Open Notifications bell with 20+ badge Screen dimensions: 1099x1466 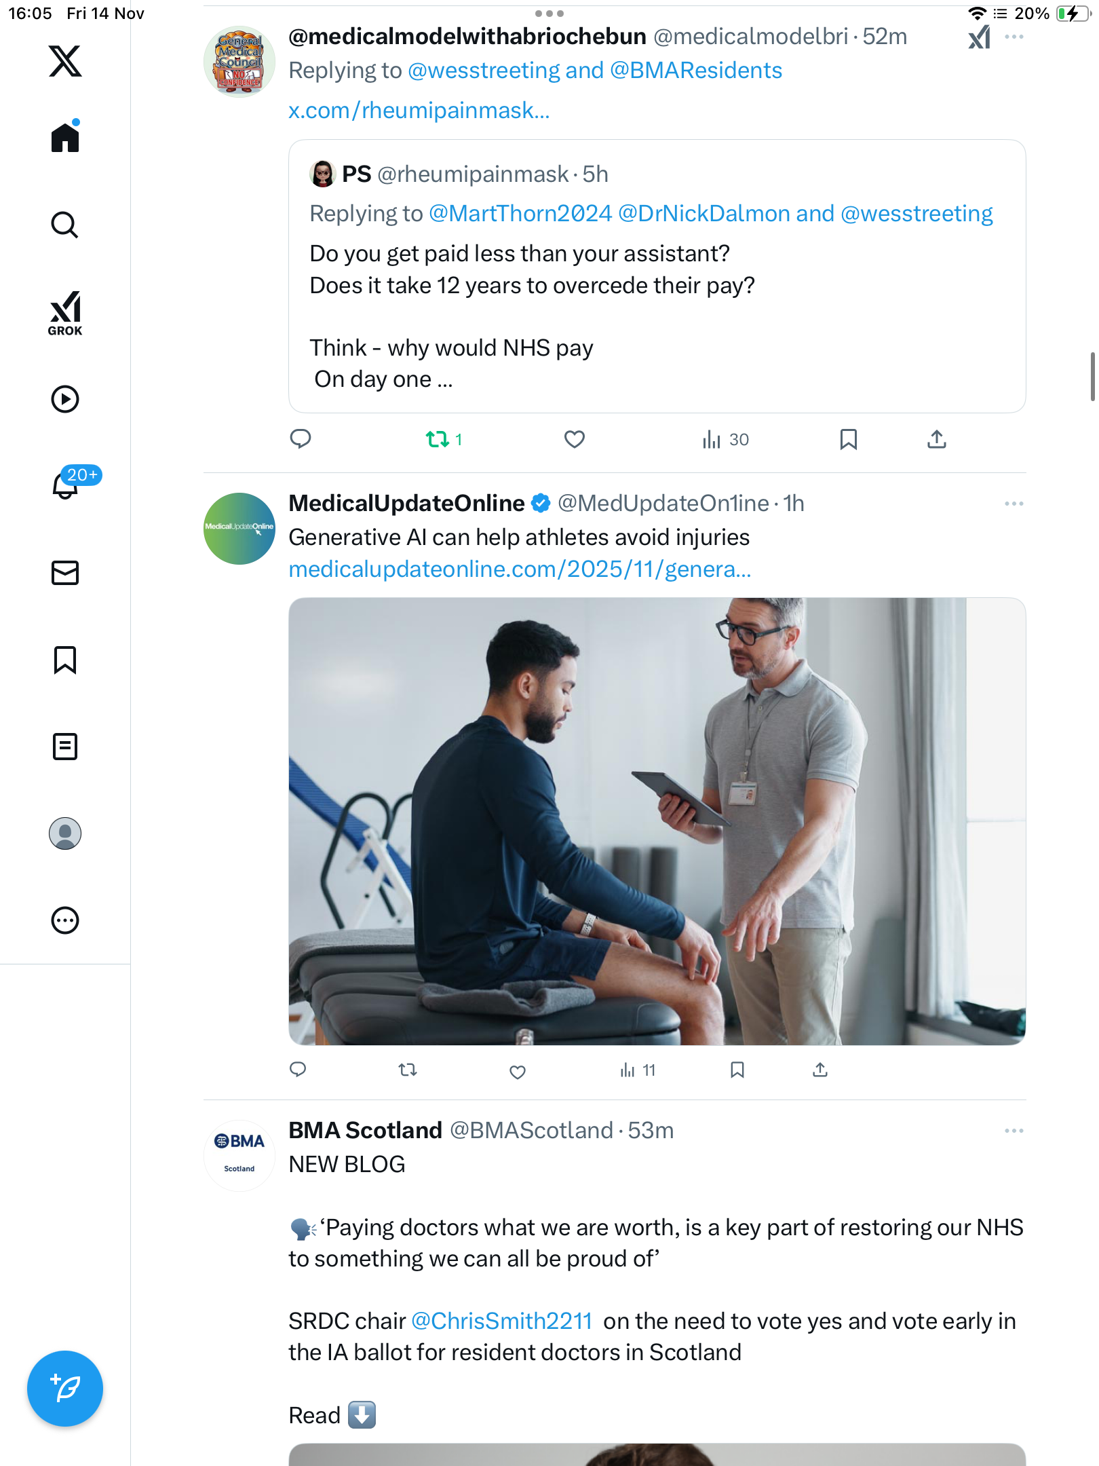point(66,485)
